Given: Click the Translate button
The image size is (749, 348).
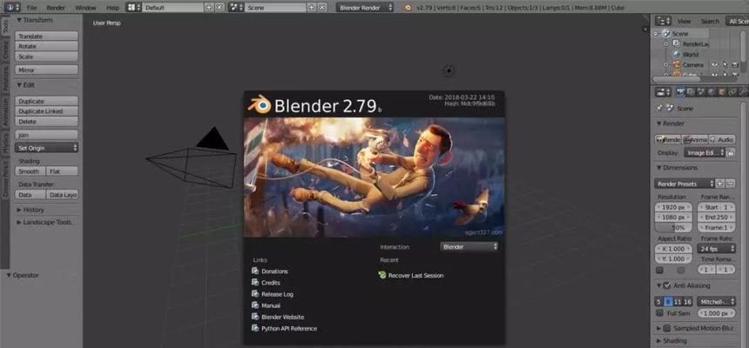Looking at the screenshot, I should click(46, 37).
